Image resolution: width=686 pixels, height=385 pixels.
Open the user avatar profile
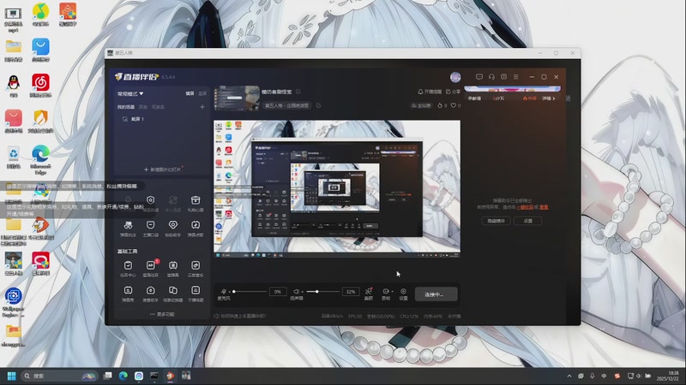click(455, 77)
